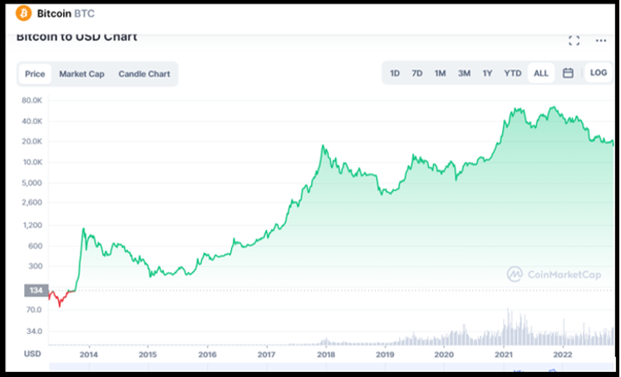The image size is (621, 377).
Task: Select the 7D time range
Action: [x=416, y=73]
